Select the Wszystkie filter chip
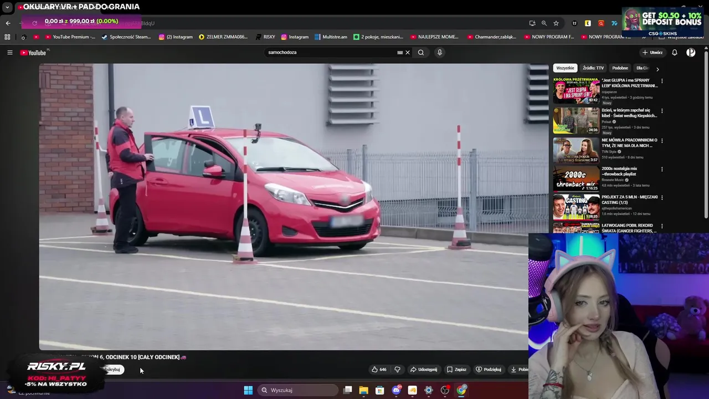Screen dimensions: 709x399 click(565, 68)
